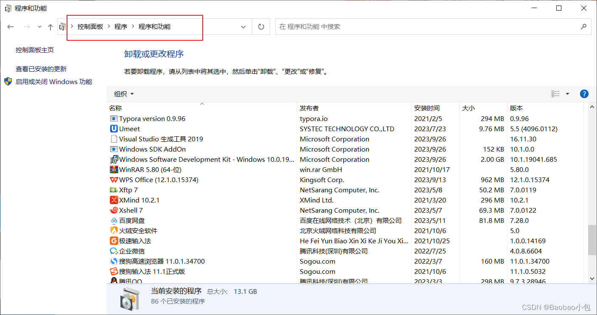The image size is (597, 315).
Task: Click the 极速输入法 program icon
Action: [x=114, y=241]
